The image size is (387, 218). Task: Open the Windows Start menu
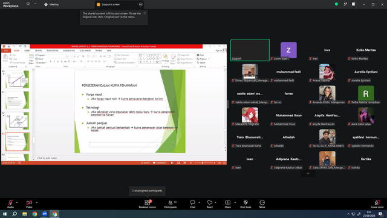[5, 214]
